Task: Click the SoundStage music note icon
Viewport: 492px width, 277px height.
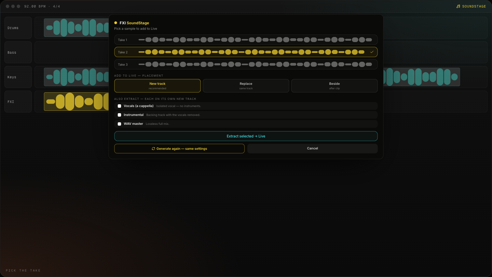Action: click(x=458, y=6)
